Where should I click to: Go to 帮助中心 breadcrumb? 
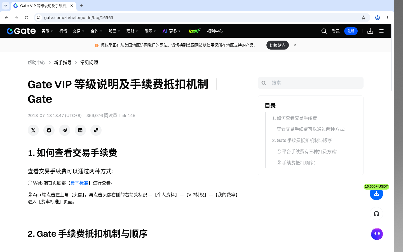click(x=36, y=62)
